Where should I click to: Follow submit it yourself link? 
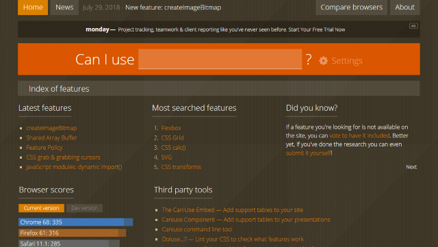(x=309, y=153)
